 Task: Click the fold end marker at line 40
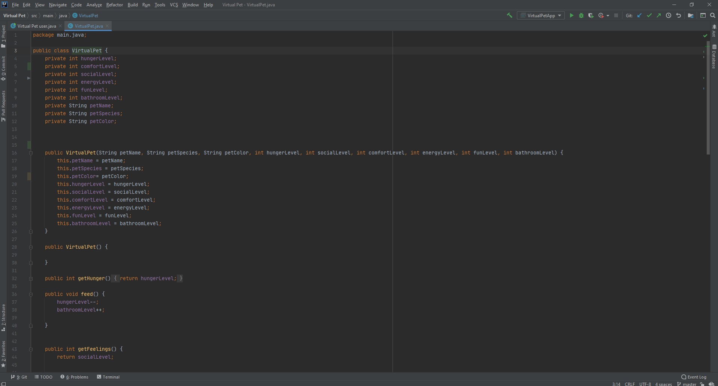click(x=31, y=326)
